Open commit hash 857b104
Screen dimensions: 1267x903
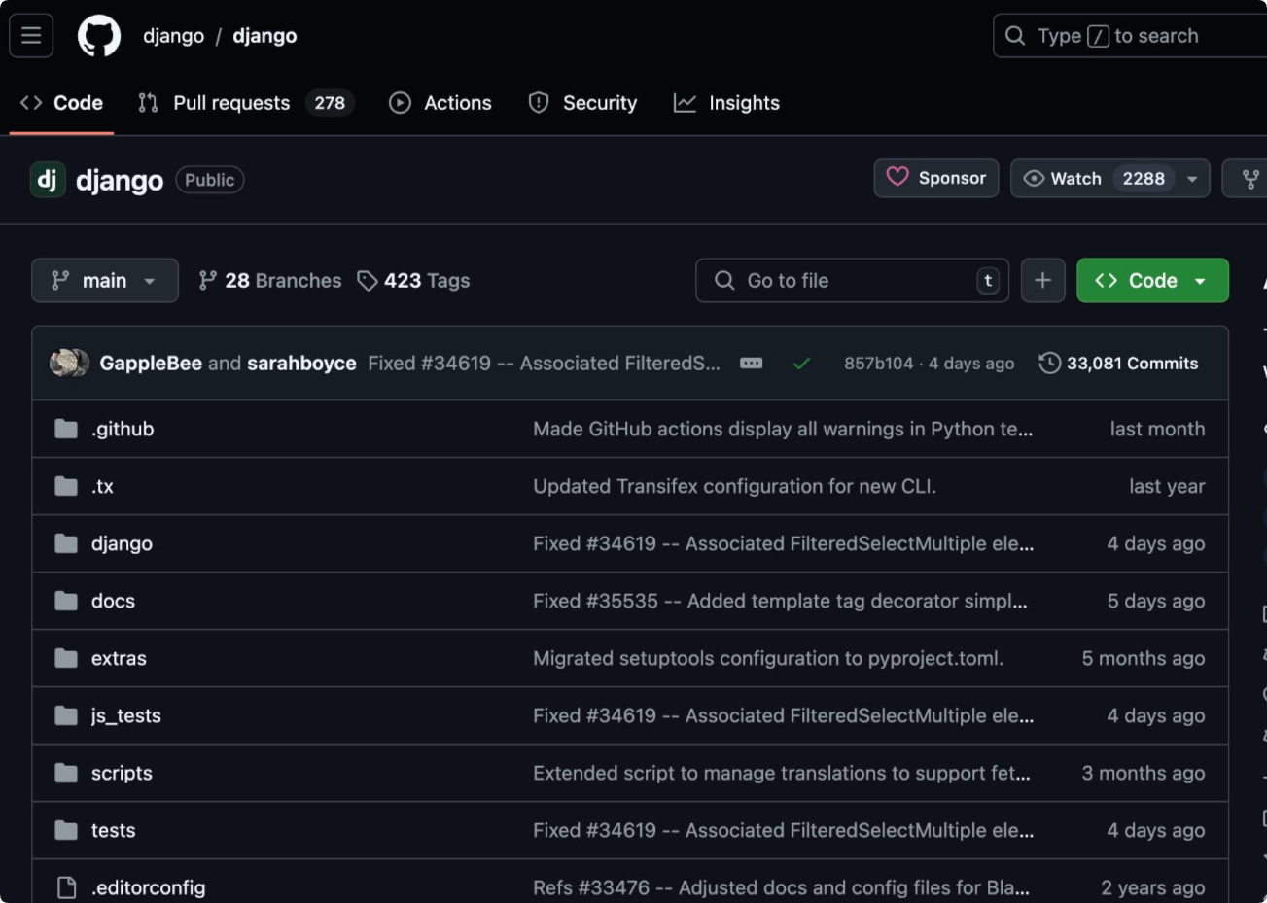[x=878, y=363]
